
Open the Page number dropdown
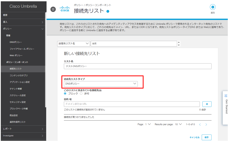tap(148, 124)
